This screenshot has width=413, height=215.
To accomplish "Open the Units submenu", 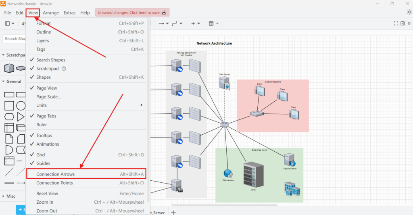I will 42,105.
